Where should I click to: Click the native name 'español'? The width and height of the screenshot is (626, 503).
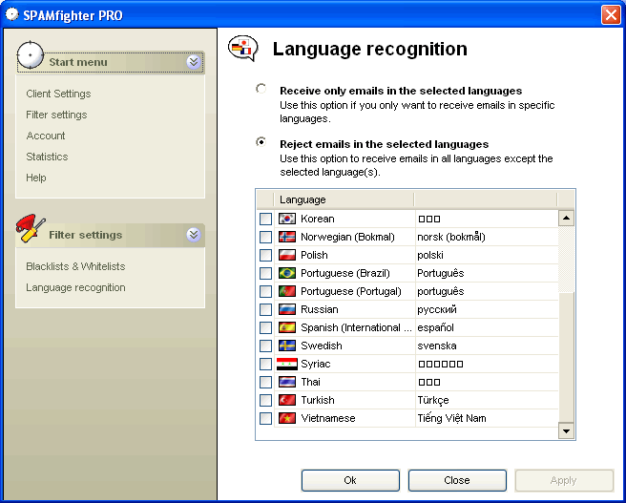[435, 327]
